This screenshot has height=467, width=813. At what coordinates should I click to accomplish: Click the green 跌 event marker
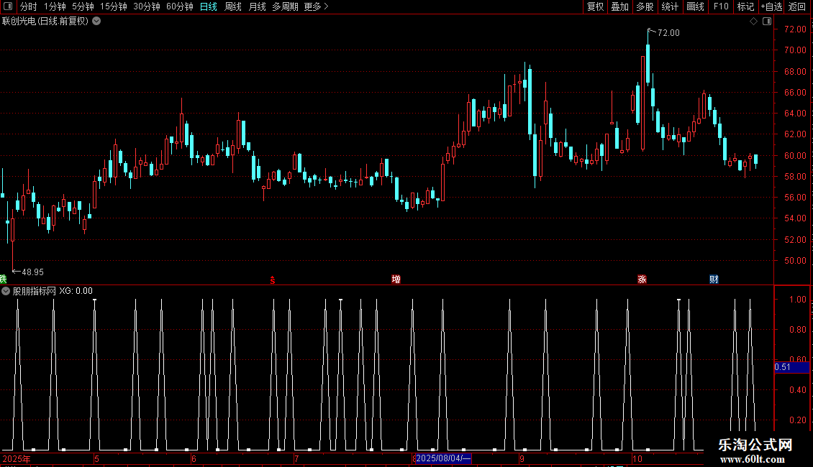coord(3,279)
